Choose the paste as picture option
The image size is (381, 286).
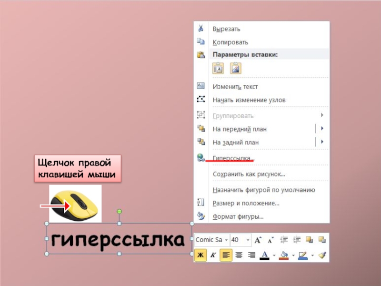pos(235,68)
